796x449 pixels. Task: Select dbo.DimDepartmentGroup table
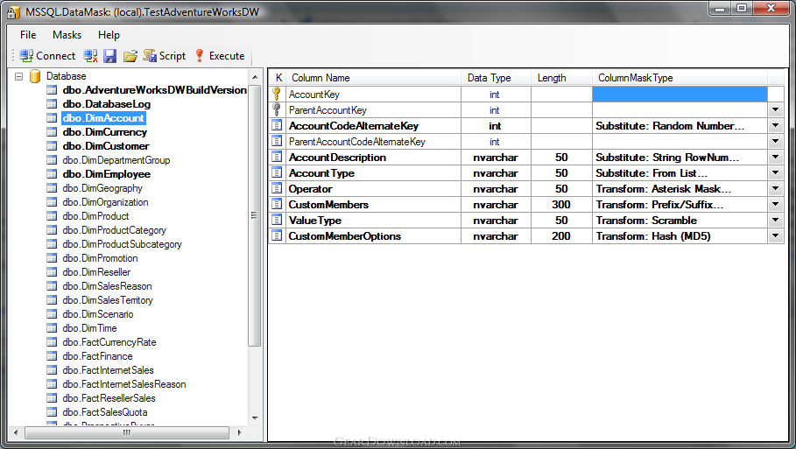[116, 160]
